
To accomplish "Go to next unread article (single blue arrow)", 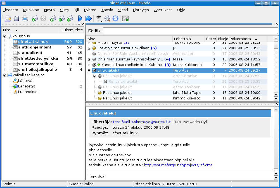I will (x=80, y=19).
